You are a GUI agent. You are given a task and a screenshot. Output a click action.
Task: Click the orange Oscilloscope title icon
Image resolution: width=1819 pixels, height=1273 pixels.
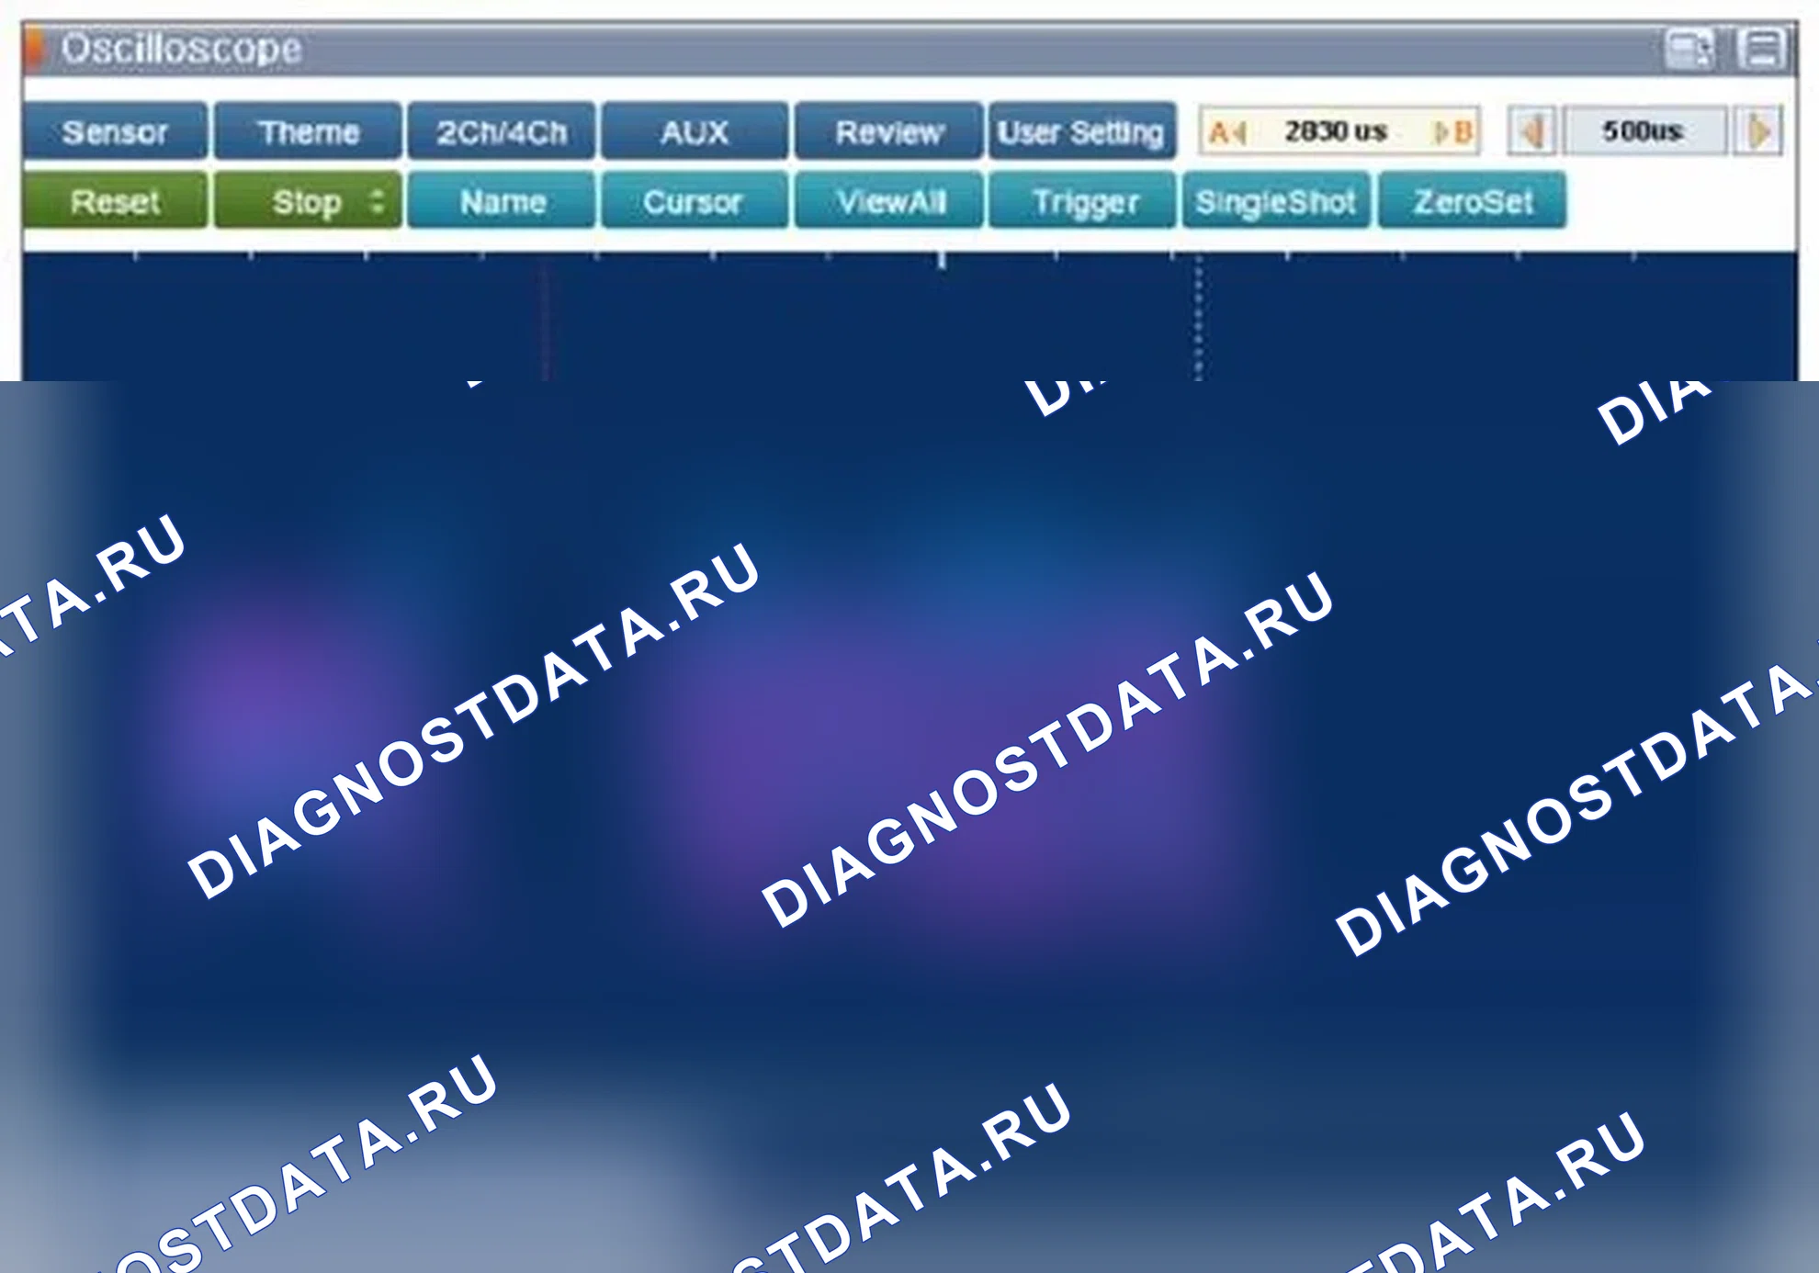34,48
